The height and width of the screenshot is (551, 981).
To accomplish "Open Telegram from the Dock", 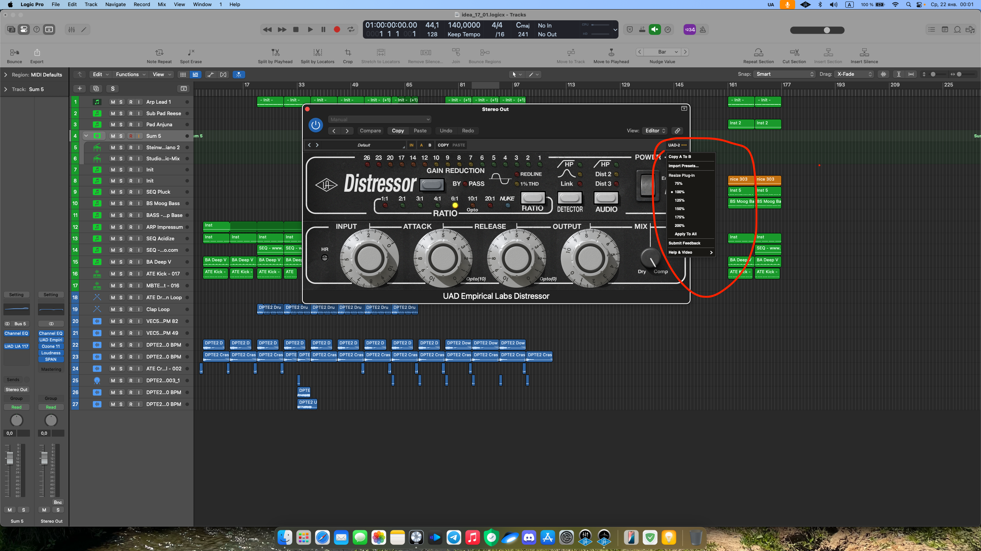I will 454,538.
